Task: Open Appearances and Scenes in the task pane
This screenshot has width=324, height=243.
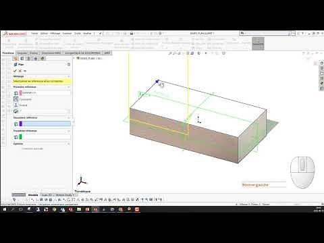Action: pyautogui.click(x=321, y=83)
